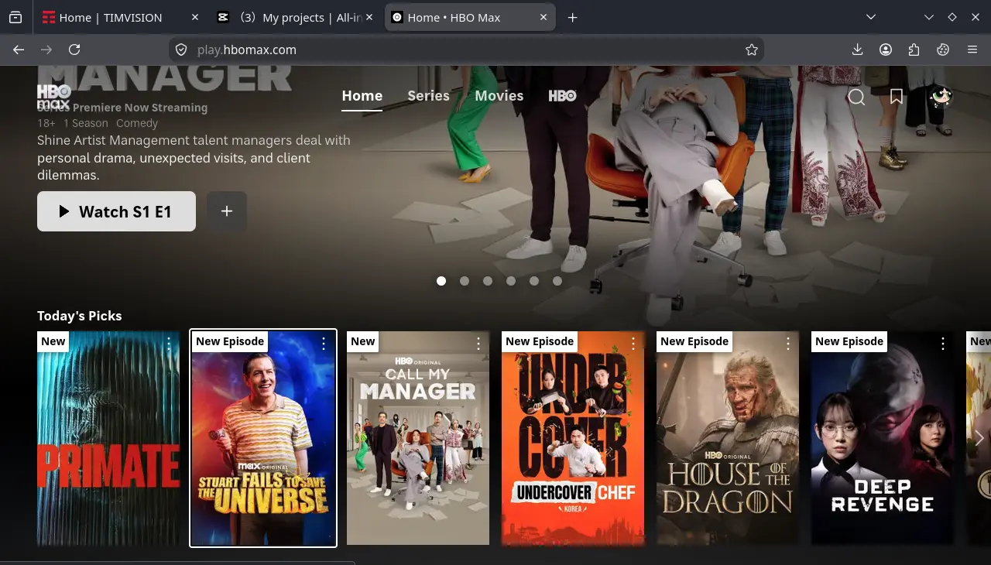Close the My projects tab

coord(369,17)
